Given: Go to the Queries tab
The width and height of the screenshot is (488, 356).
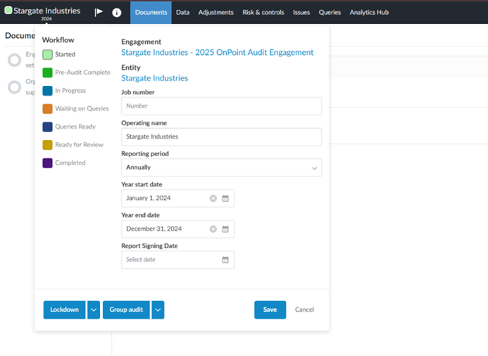Looking at the screenshot, I should pyautogui.click(x=330, y=13).
